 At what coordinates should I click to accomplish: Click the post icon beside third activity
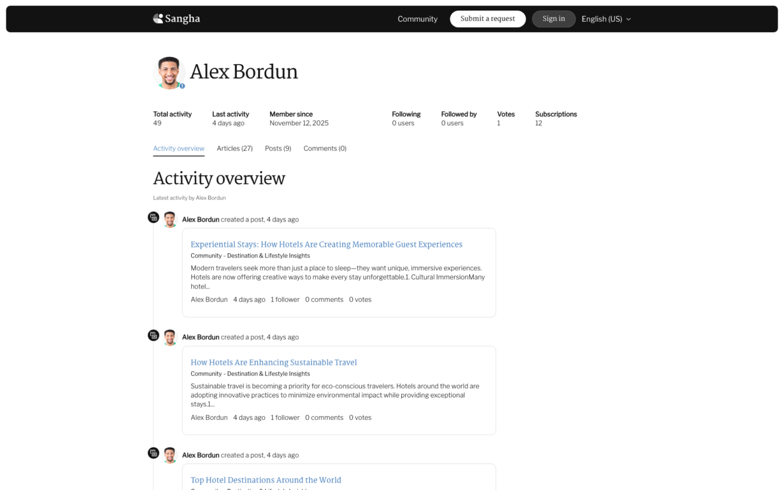(x=154, y=454)
